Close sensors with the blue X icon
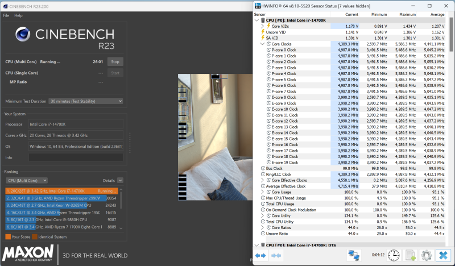Screen dimensions: 455x266 [442, 256]
